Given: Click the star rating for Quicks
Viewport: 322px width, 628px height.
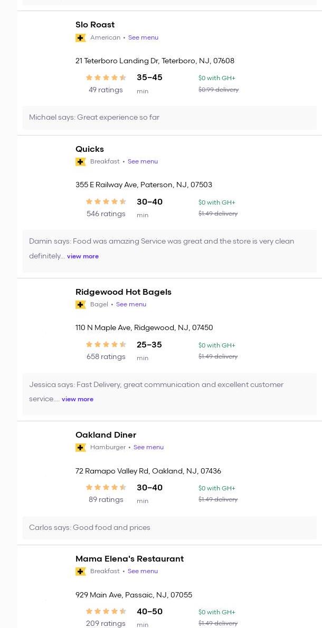Looking at the screenshot, I should point(106,201).
